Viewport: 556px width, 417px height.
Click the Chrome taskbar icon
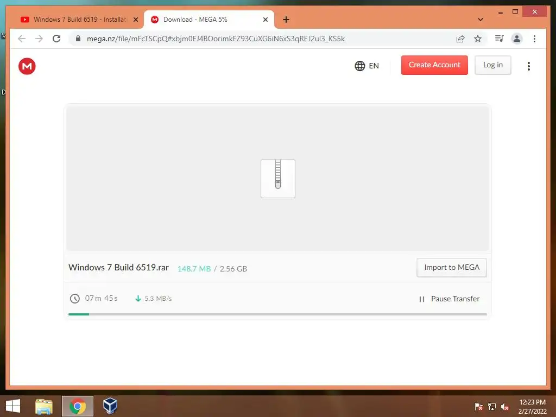coord(78,406)
